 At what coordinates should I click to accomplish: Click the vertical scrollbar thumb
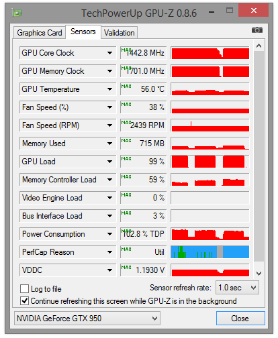pyautogui.click(x=259, y=156)
